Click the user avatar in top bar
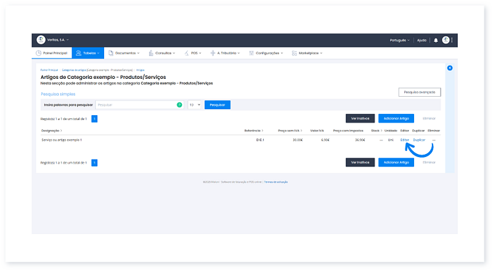Image resolution: width=493 pixels, height=271 pixels. pyautogui.click(x=446, y=40)
